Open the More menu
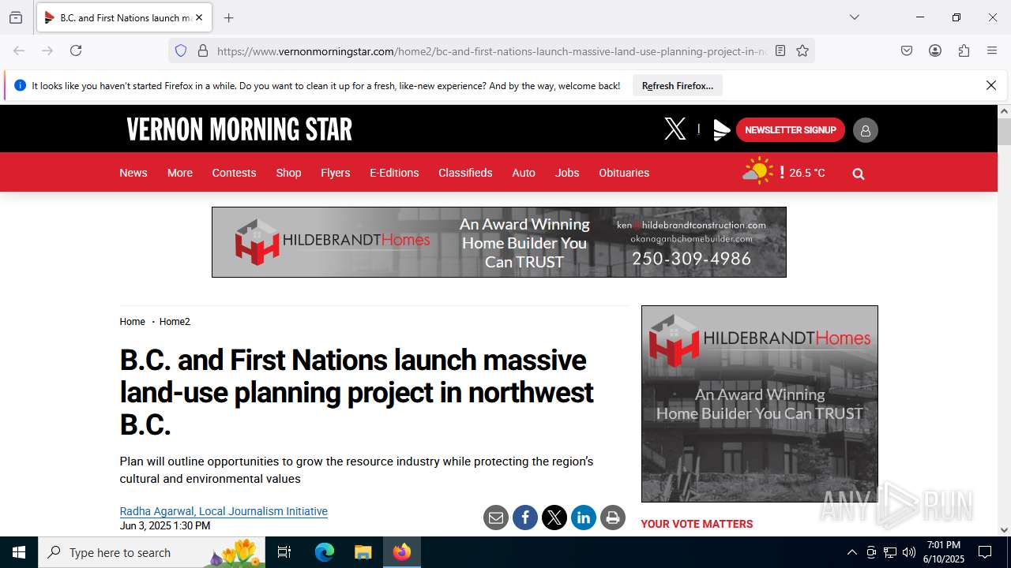 point(180,173)
